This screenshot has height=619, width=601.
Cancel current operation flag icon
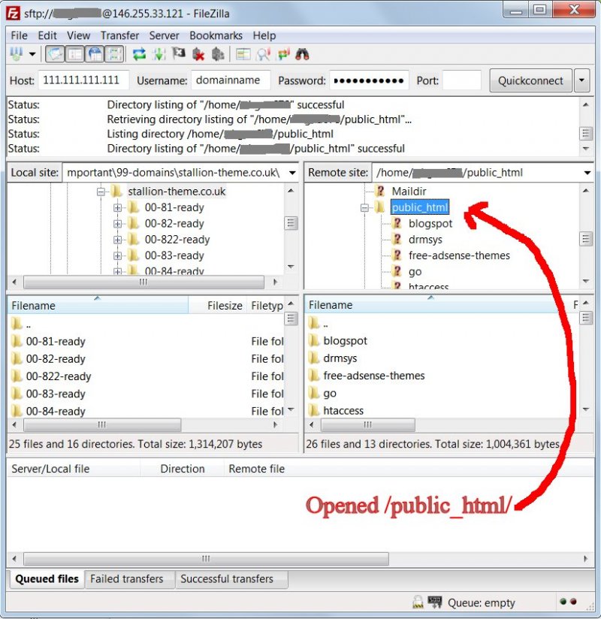tap(179, 53)
